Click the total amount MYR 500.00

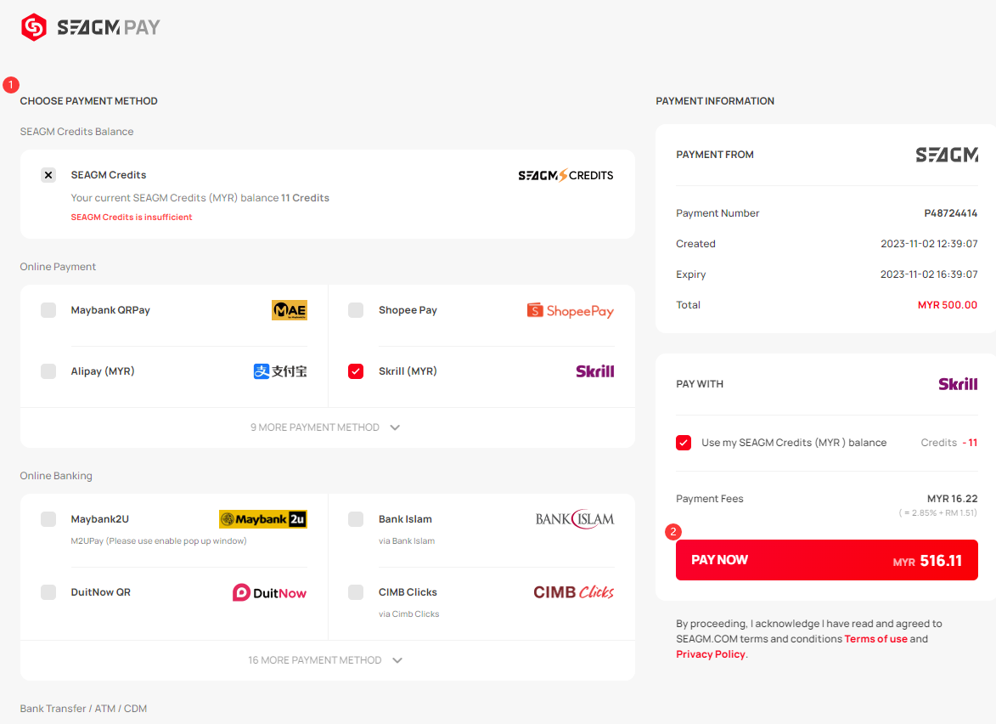(x=947, y=305)
